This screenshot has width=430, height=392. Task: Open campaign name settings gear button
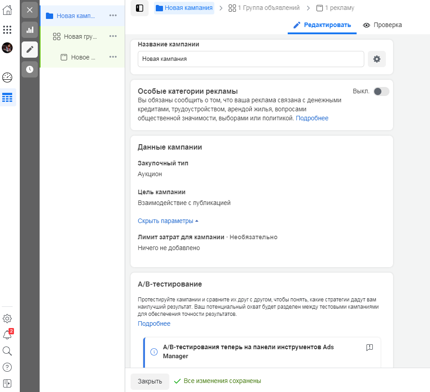[x=376, y=59]
